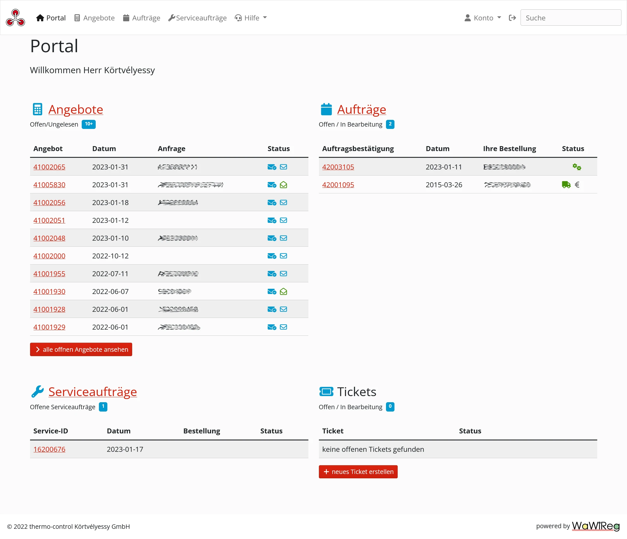Click the closed envelope icon for offer 41002051

pos(284,220)
